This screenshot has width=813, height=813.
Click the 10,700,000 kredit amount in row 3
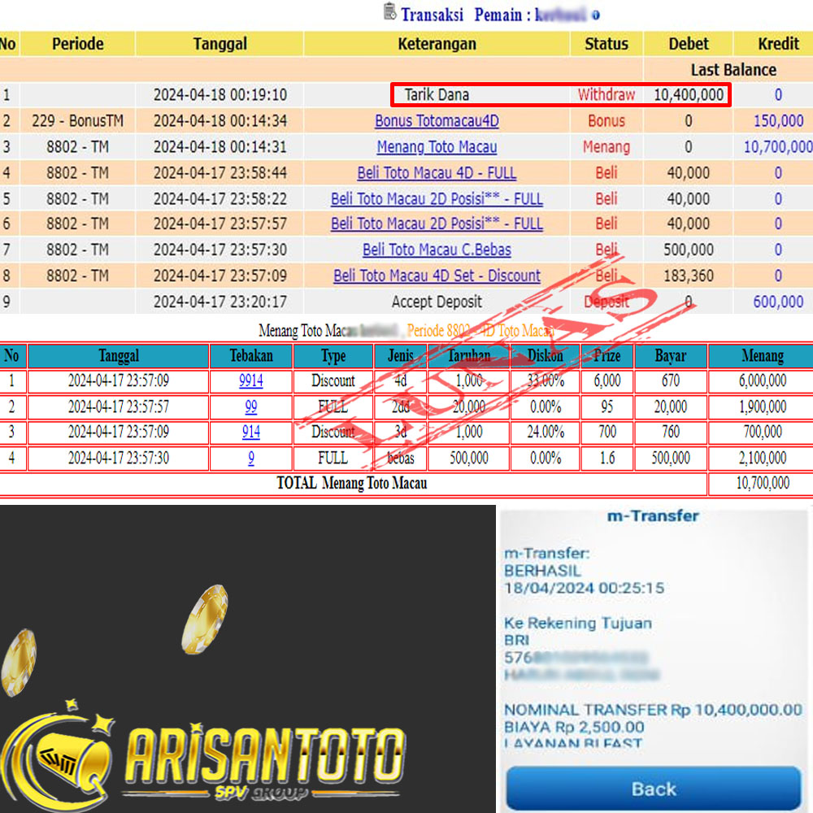click(778, 146)
